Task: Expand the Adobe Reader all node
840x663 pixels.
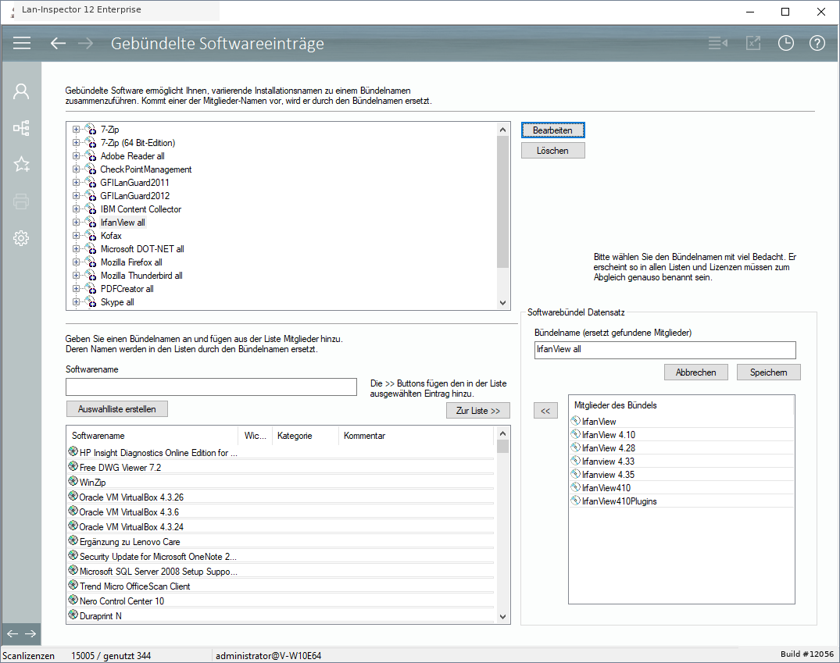Action: [x=76, y=156]
